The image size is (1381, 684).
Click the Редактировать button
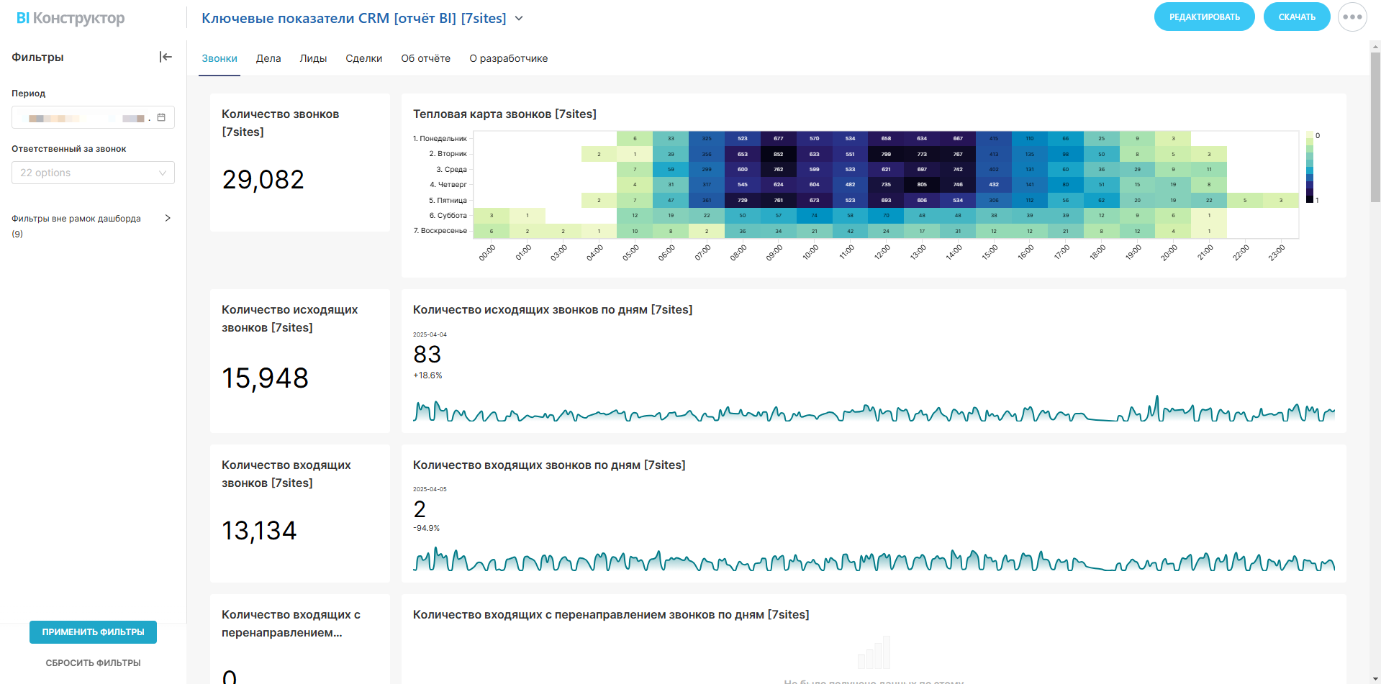click(x=1204, y=17)
